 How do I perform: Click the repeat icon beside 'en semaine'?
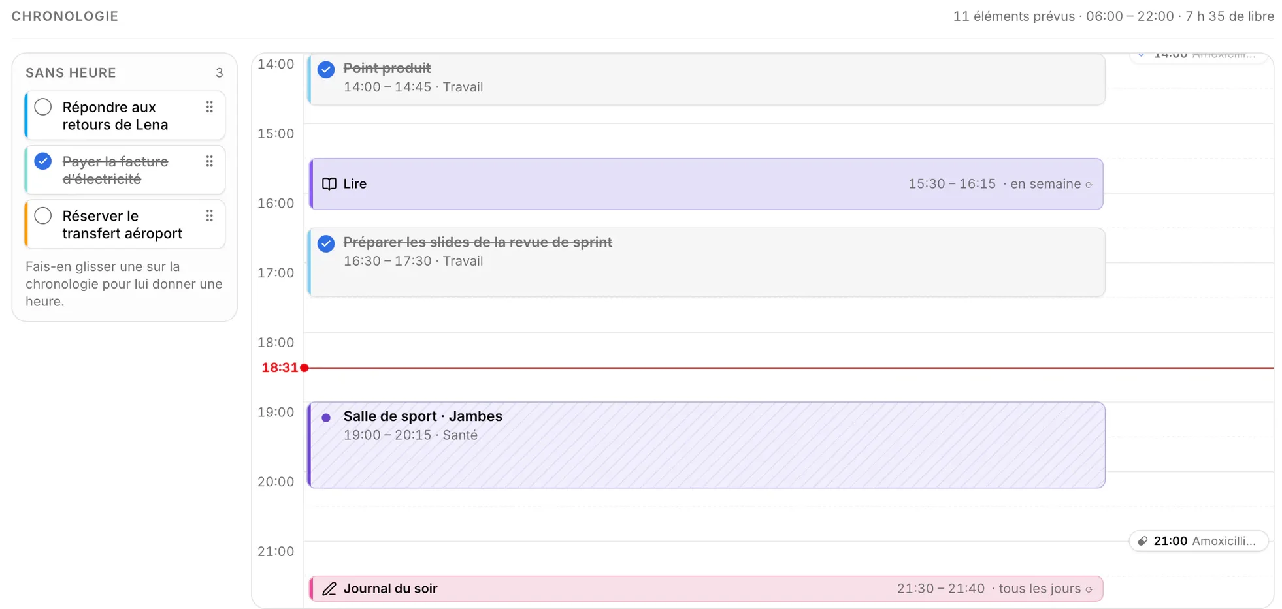1089,185
